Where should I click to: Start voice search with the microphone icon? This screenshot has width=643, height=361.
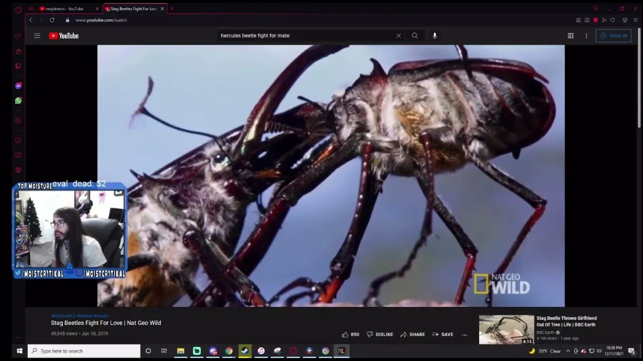click(x=435, y=36)
